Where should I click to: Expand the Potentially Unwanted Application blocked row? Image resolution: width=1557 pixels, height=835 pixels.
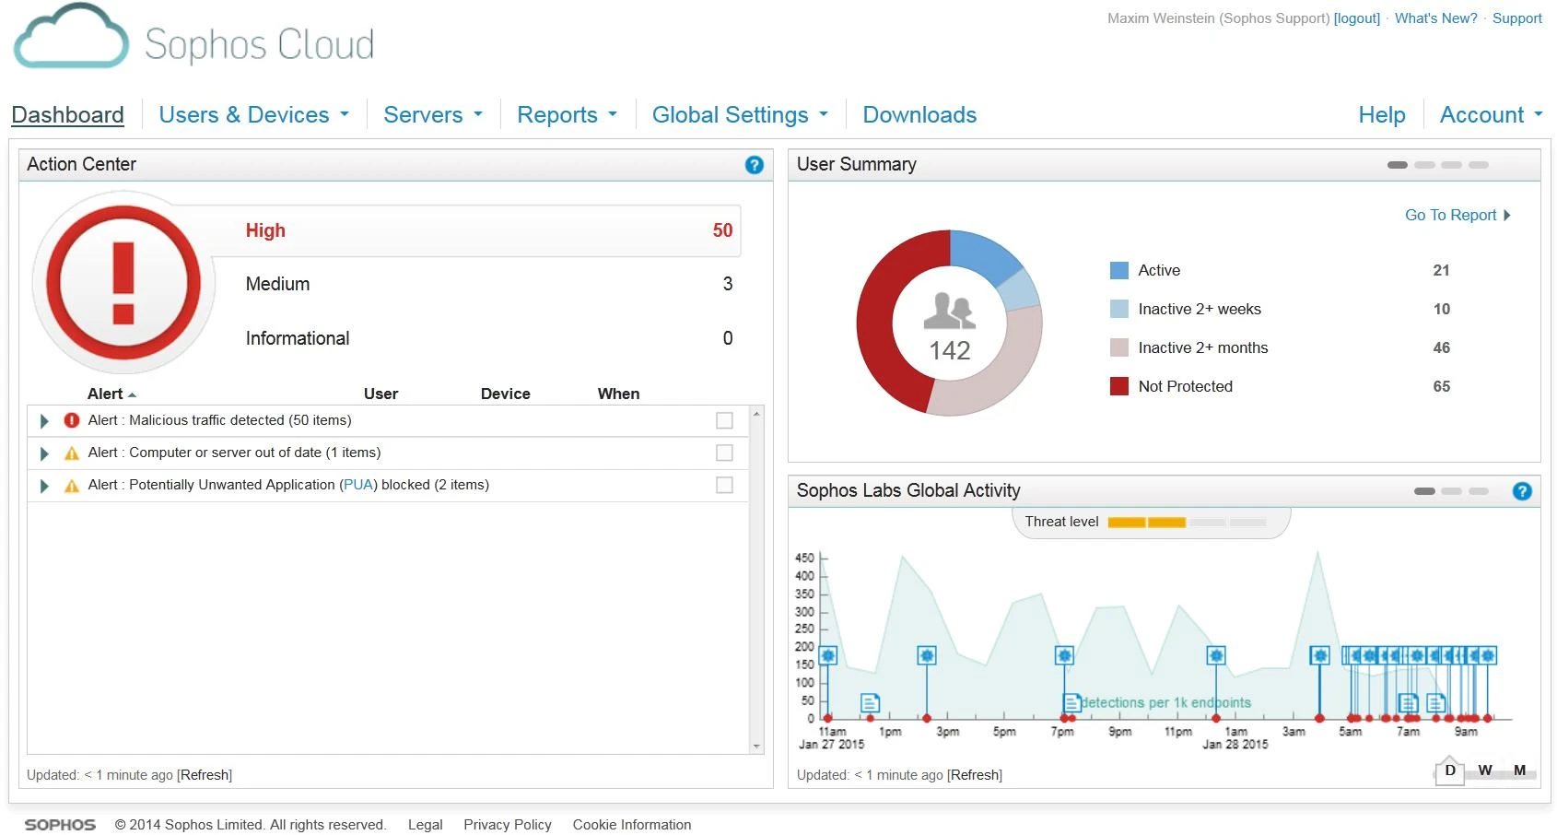[44, 486]
